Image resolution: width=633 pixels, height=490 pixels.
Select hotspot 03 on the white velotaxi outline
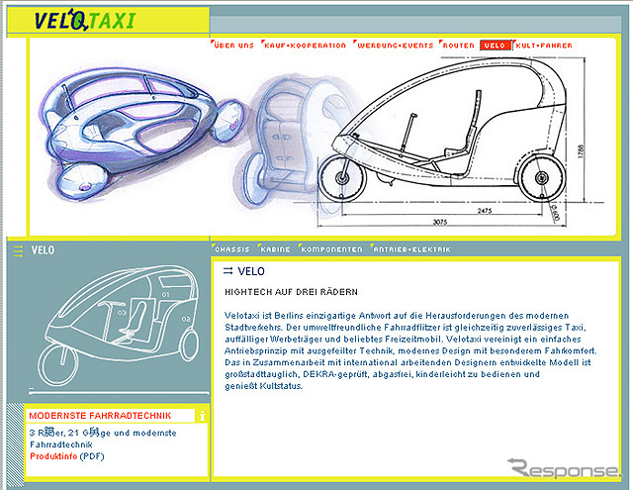click(122, 312)
